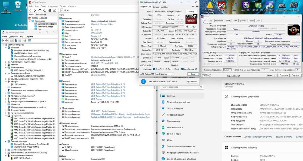Open Корзина desktop icon
The image size is (303, 161).
[x=18, y=6]
